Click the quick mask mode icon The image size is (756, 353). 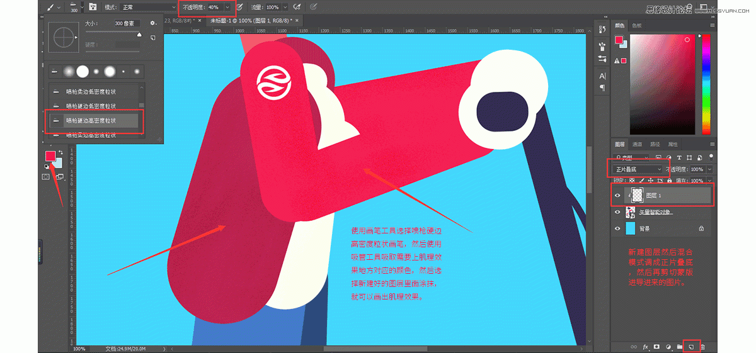click(x=45, y=177)
